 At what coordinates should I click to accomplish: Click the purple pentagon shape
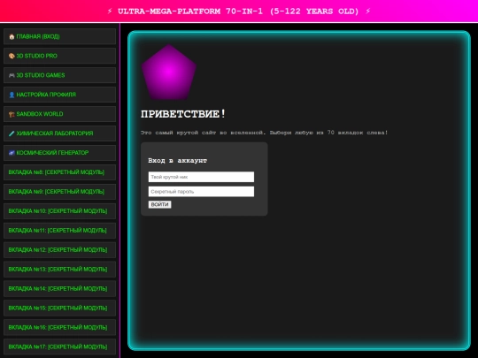tap(168, 72)
